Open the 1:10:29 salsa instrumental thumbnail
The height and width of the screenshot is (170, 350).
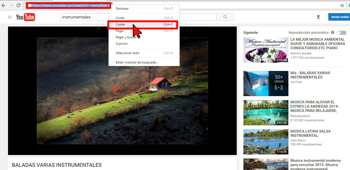pos(266,142)
